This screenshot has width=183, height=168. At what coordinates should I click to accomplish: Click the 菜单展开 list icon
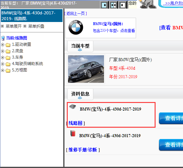point(2,26)
